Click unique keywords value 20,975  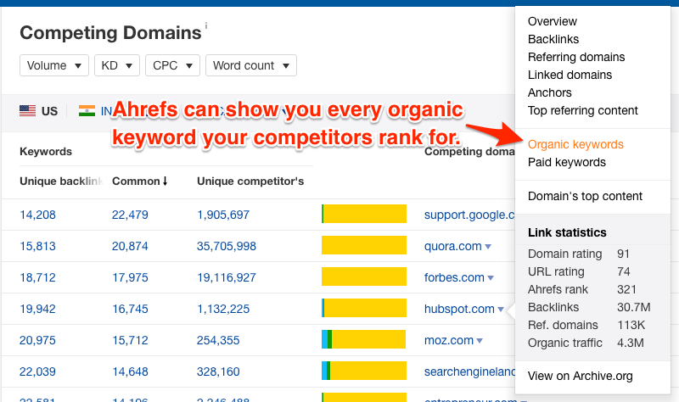37,340
